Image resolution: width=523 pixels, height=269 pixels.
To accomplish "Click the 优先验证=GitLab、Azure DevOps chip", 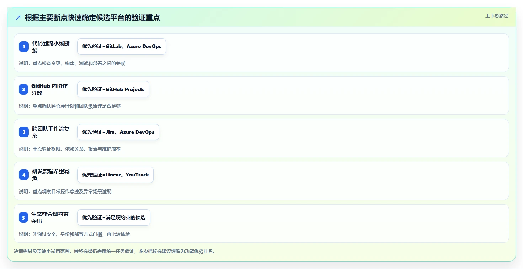I will 122,47.
